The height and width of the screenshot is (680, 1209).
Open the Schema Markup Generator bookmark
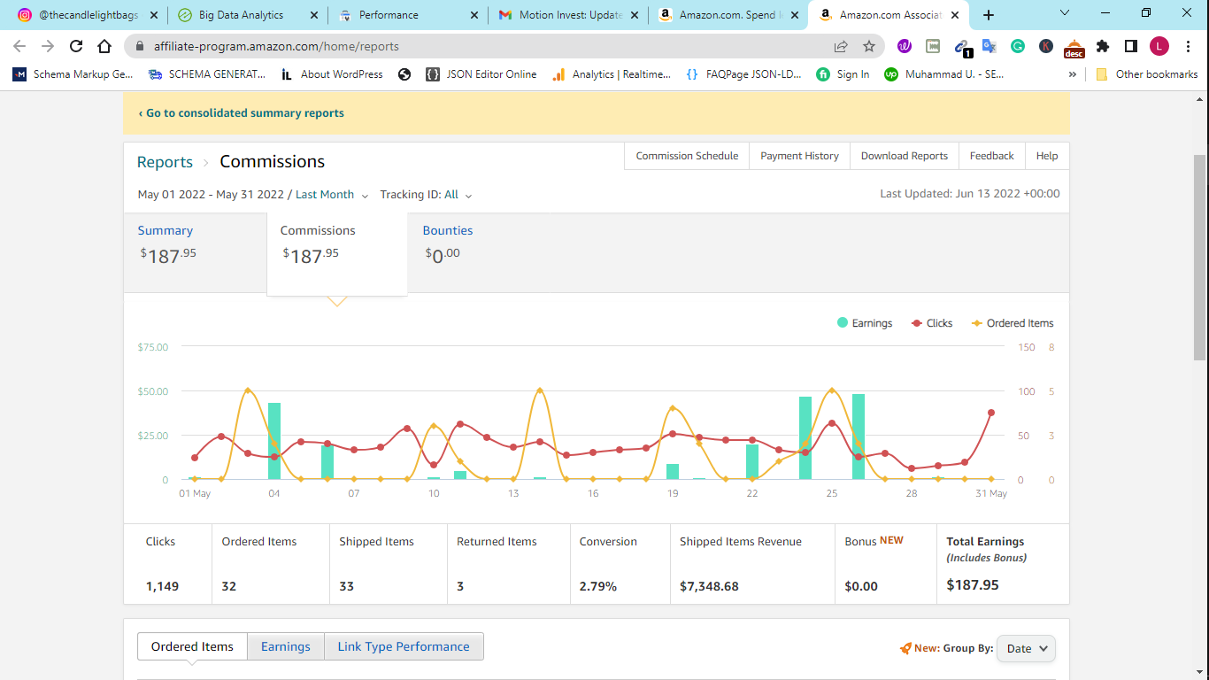coord(73,74)
